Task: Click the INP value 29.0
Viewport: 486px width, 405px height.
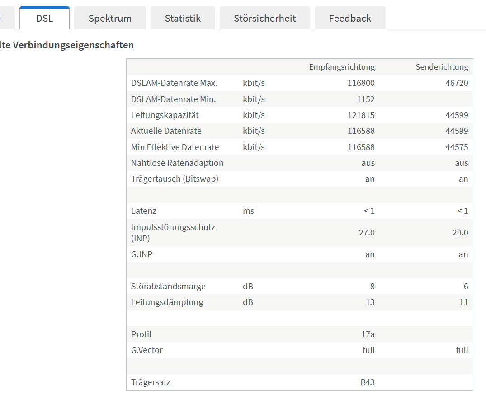Action: point(460,232)
